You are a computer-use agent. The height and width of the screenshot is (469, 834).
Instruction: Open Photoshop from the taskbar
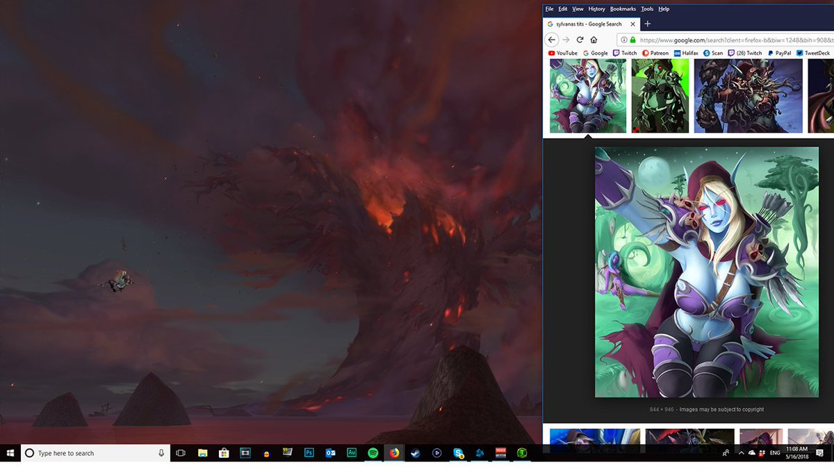coord(309,453)
